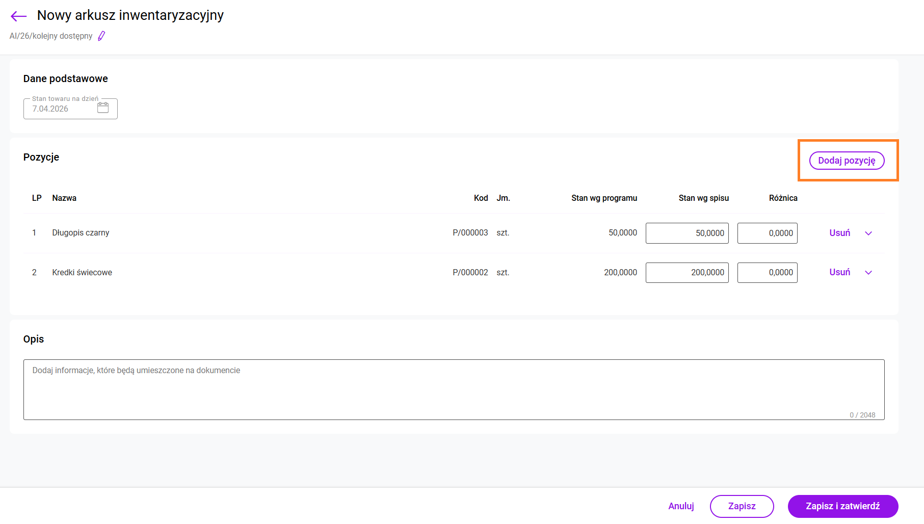
Task: Click the 'AI/26/kolejny dostępny' document number text
Action: tap(51, 36)
